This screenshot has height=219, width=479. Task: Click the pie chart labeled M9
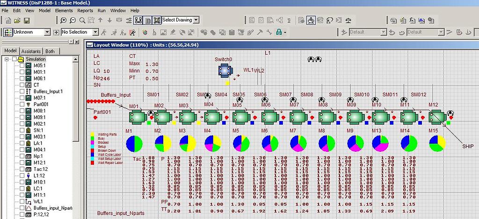tap(356, 144)
